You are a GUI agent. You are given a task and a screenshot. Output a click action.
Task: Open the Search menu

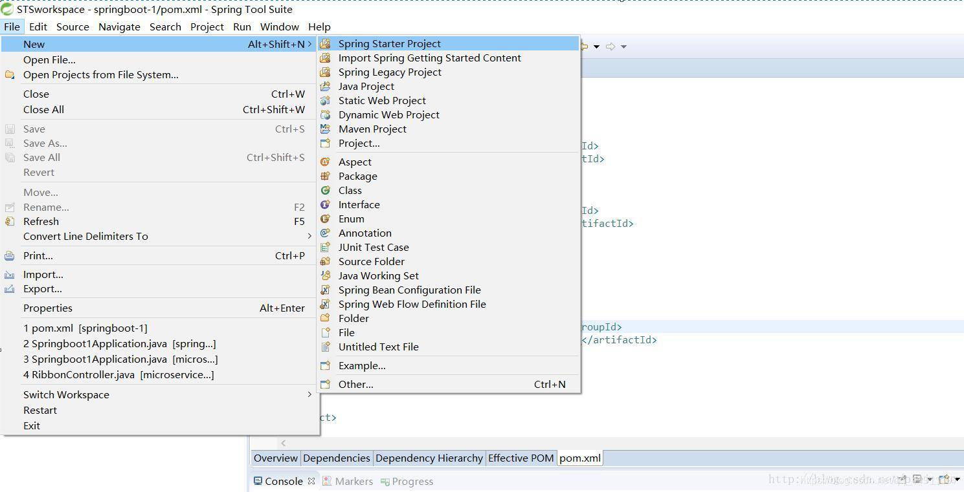coord(165,27)
